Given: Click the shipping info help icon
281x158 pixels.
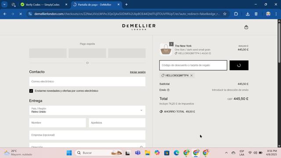Looking at the screenshot, I should pos(168,90).
